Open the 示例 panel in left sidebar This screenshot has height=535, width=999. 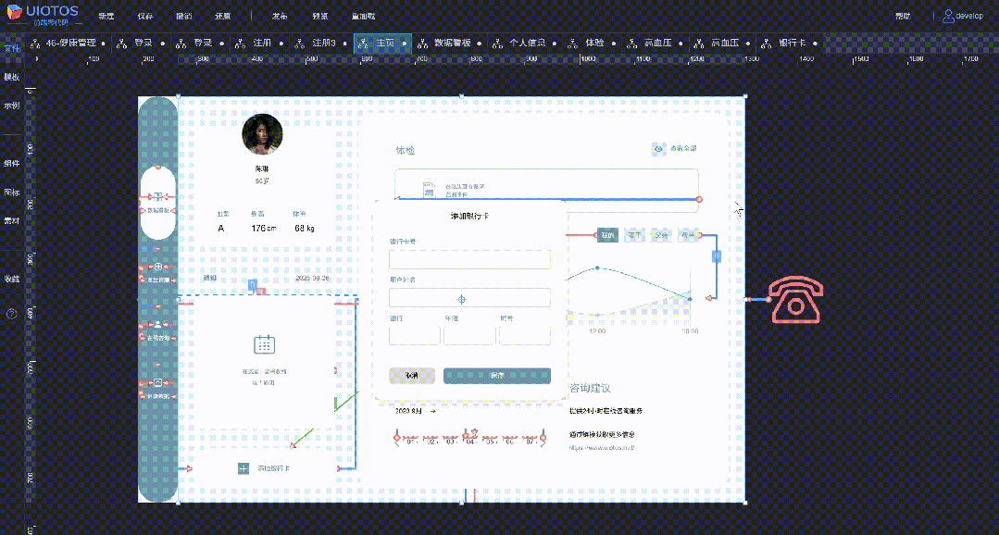click(11, 106)
